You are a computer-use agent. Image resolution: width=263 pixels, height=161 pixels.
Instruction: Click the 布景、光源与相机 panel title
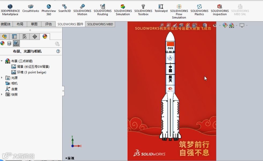27,51
